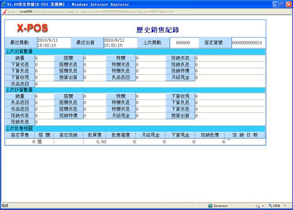
Task: Click the 促銷日期 field with tilde
Action: point(245,142)
